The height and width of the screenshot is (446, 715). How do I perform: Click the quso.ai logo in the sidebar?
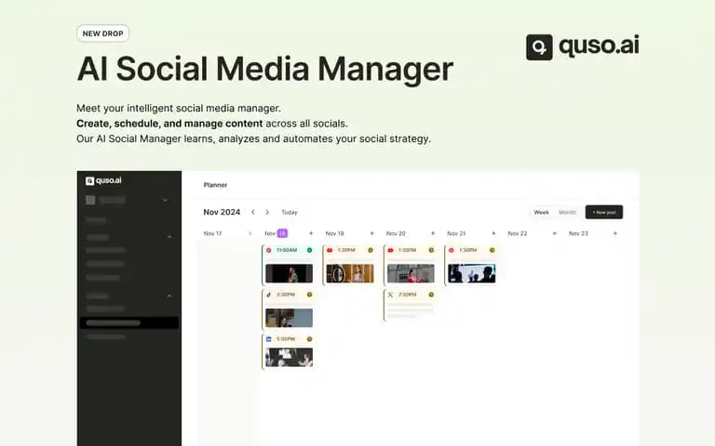click(x=103, y=180)
